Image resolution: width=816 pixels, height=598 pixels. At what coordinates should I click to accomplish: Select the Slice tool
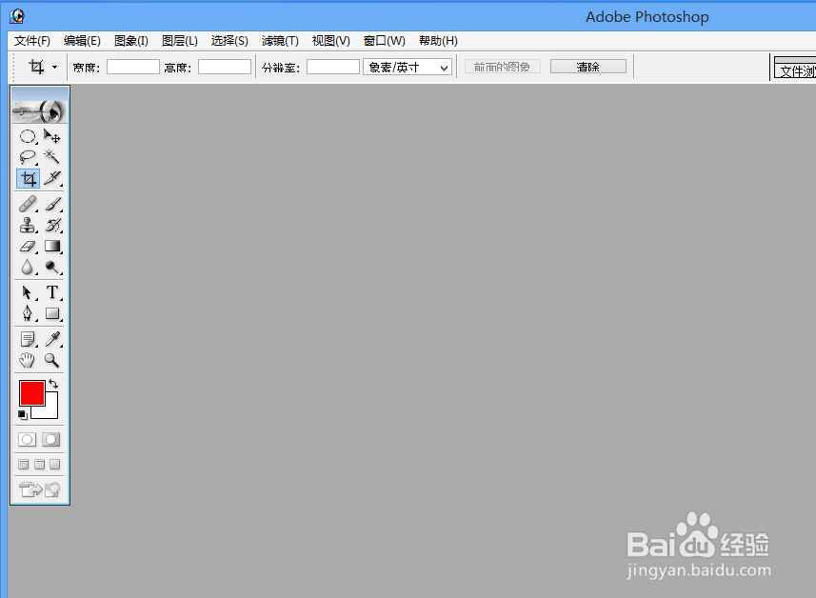pos(52,178)
